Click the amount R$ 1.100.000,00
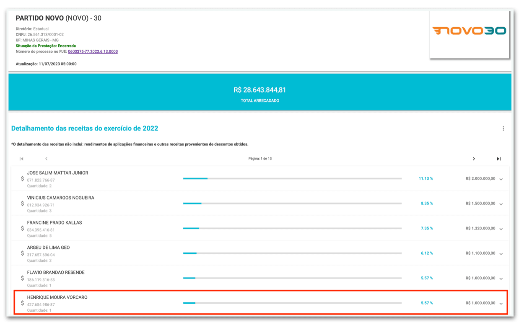The image size is (519, 325). [x=480, y=253]
